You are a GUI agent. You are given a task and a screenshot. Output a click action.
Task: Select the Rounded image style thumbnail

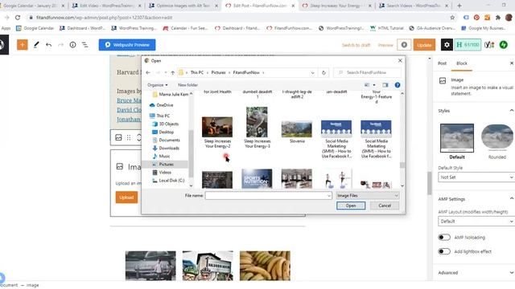tap(497, 138)
